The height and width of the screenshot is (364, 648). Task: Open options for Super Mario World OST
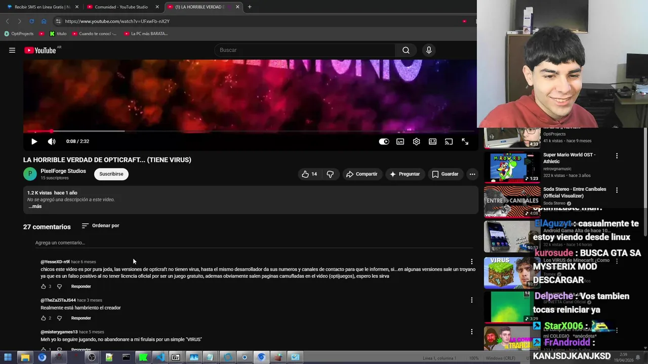(x=617, y=156)
